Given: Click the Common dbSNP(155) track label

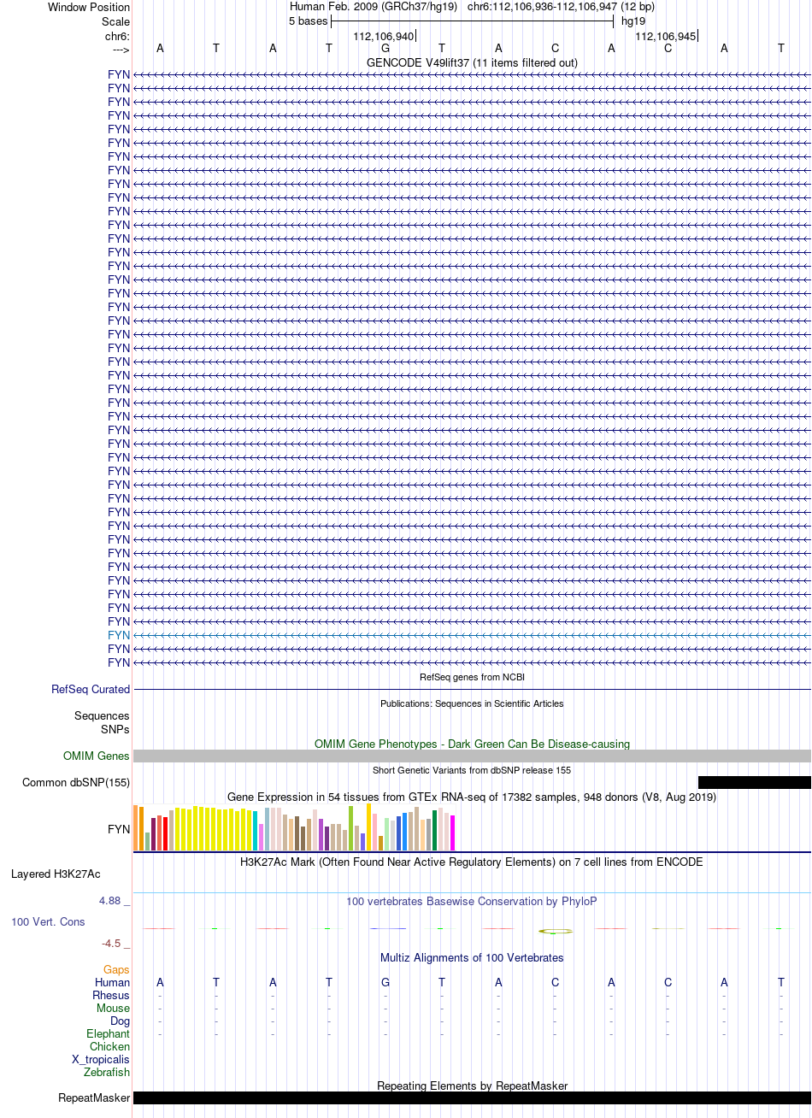Looking at the screenshot, I should 76,782.
